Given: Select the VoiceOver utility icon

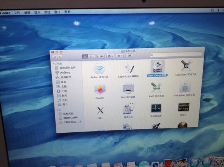Looking at the screenshot, I should pyautogui.click(x=184, y=87).
